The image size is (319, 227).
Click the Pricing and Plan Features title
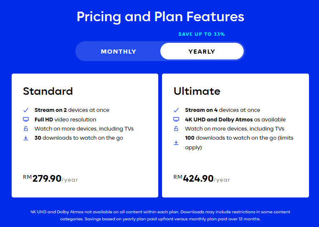click(x=160, y=17)
